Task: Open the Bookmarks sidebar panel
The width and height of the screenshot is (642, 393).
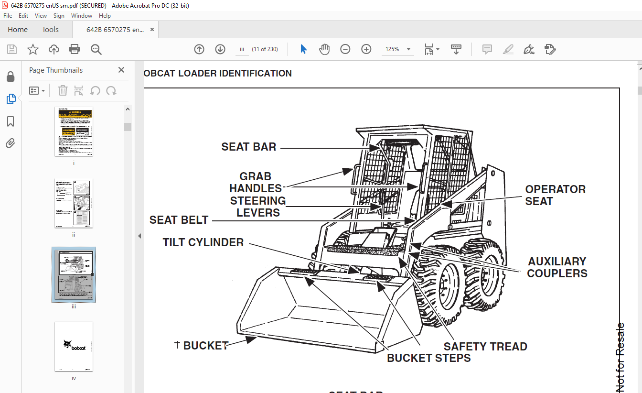Action: tap(11, 121)
